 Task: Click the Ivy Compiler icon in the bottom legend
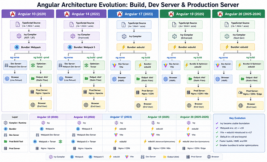point(51,157)
